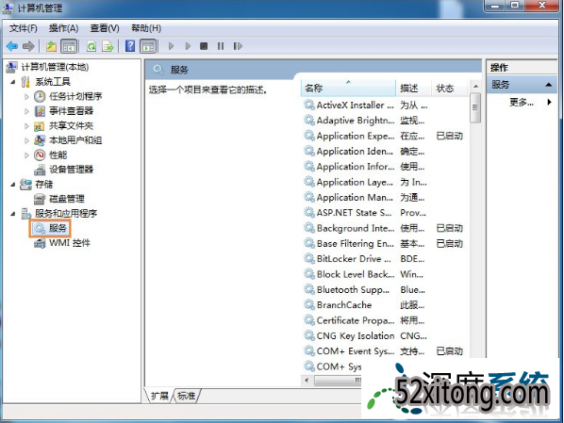This screenshot has height=423, width=564.
Task: Select the Base Filtering Engine service
Action: coord(384,244)
